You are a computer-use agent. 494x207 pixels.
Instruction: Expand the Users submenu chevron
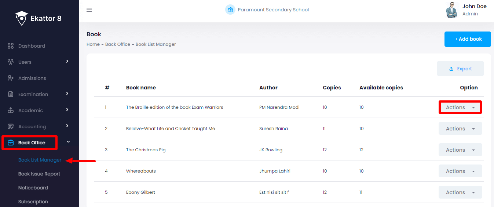67,62
